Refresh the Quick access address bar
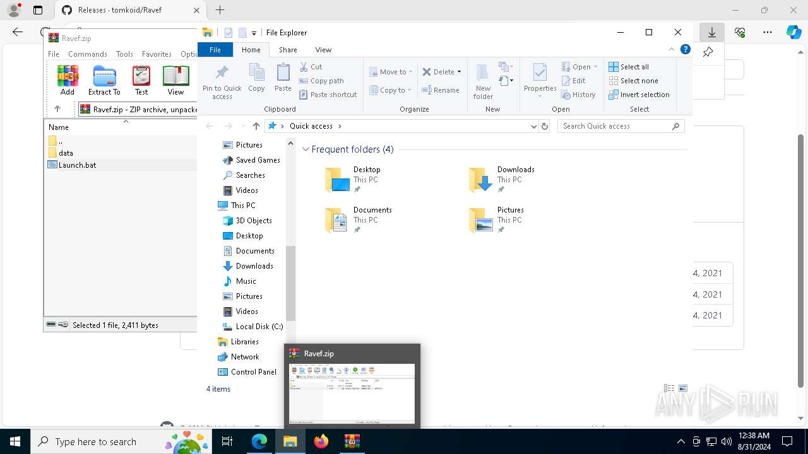Image resolution: width=808 pixels, height=454 pixels. tap(545, 126)
